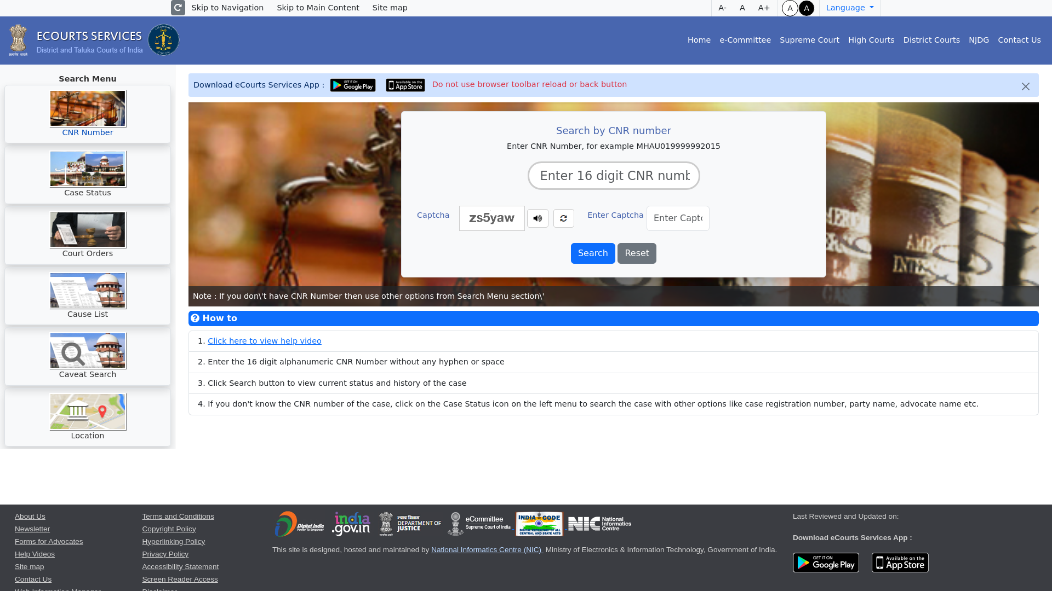1052x591 pixels.
Task: Click ECOURTS SERVICES header title
Action: 89,36
